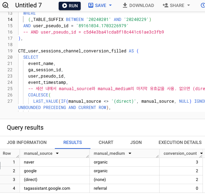205x196 pixels.
Task: Open conversion_count column dropdown arrow
Action: (202, 153)
